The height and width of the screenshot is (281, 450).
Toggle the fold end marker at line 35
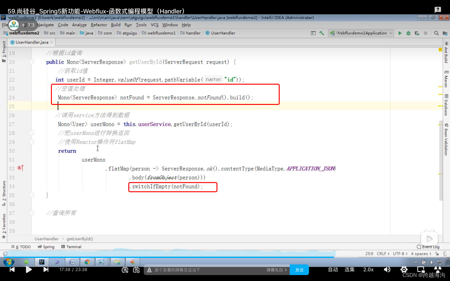[32, 195]
